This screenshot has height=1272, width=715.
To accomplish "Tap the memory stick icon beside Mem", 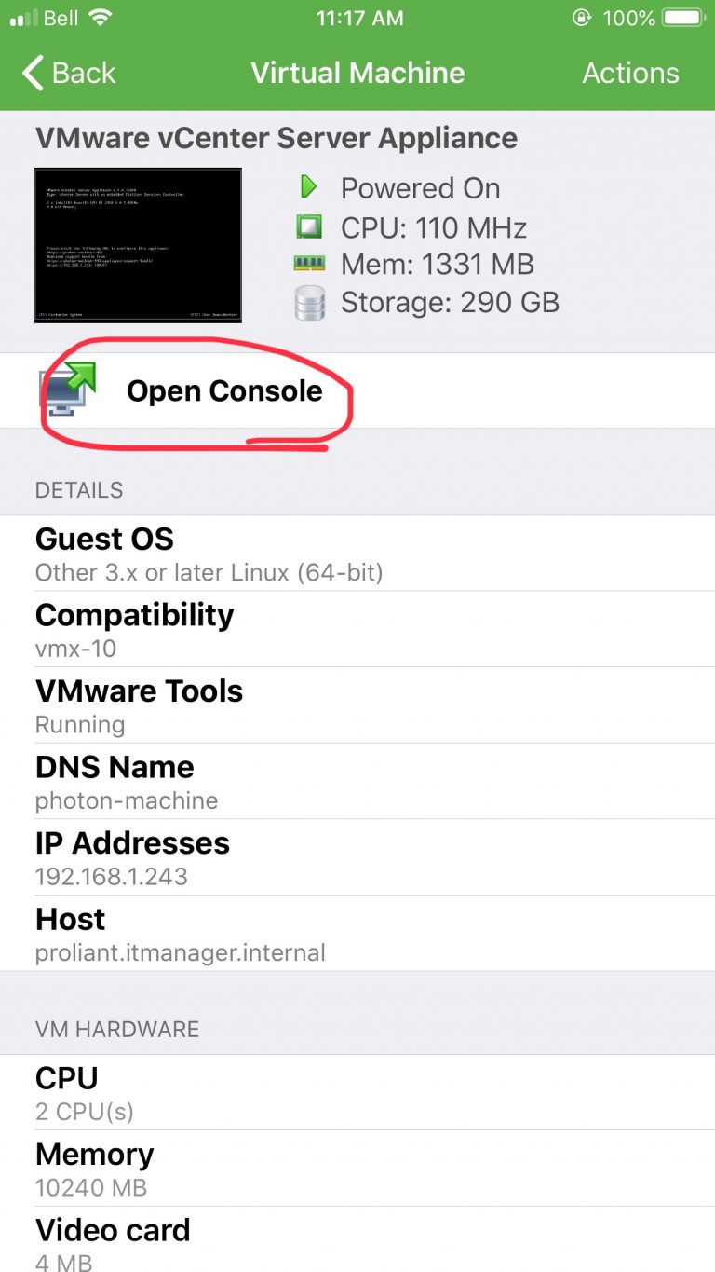I will click(x=310, y=264).
